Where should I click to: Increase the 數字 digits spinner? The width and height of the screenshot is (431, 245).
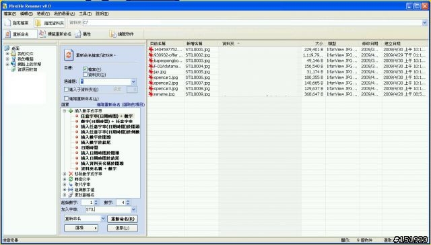127,201
